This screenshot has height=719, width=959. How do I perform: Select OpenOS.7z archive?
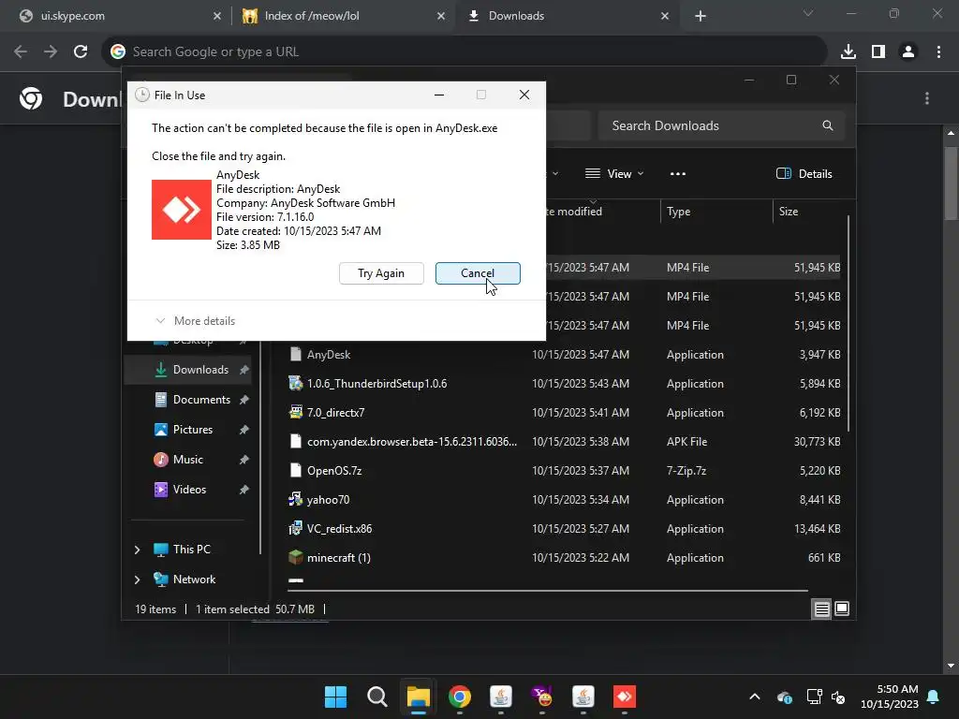click(x=565, y=471)
